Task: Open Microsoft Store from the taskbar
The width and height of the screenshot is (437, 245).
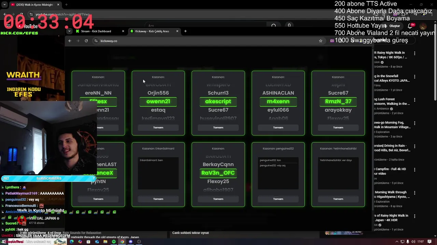Action: point(88,242)
